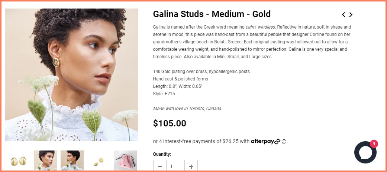
Task: Click the Style: E215 text
Action: pyautogui.click(x=164, y=94)
